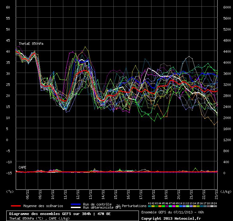Click the CAPE label above bottom curve
The width and height of the screenshot is (233, 221).
coord(22,167)
